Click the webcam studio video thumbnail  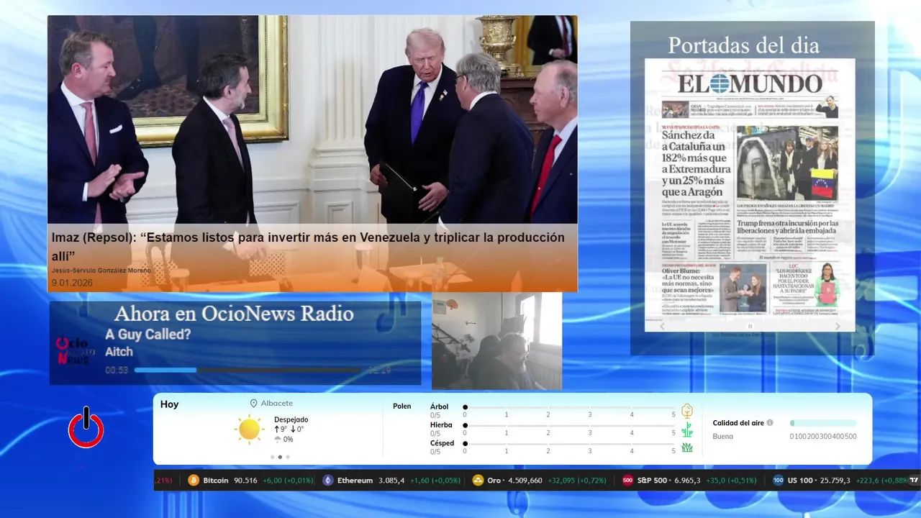(496, 341)
